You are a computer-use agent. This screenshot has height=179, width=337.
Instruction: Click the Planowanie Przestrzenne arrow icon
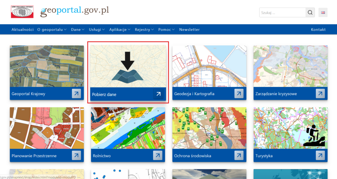point(76,155)
